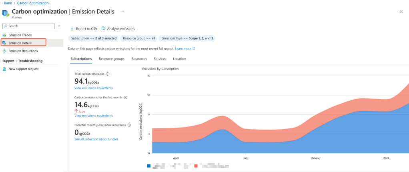Click the Export to CSV download icon
The height and width of the screenshot is (172, 409).
(72, 29)
